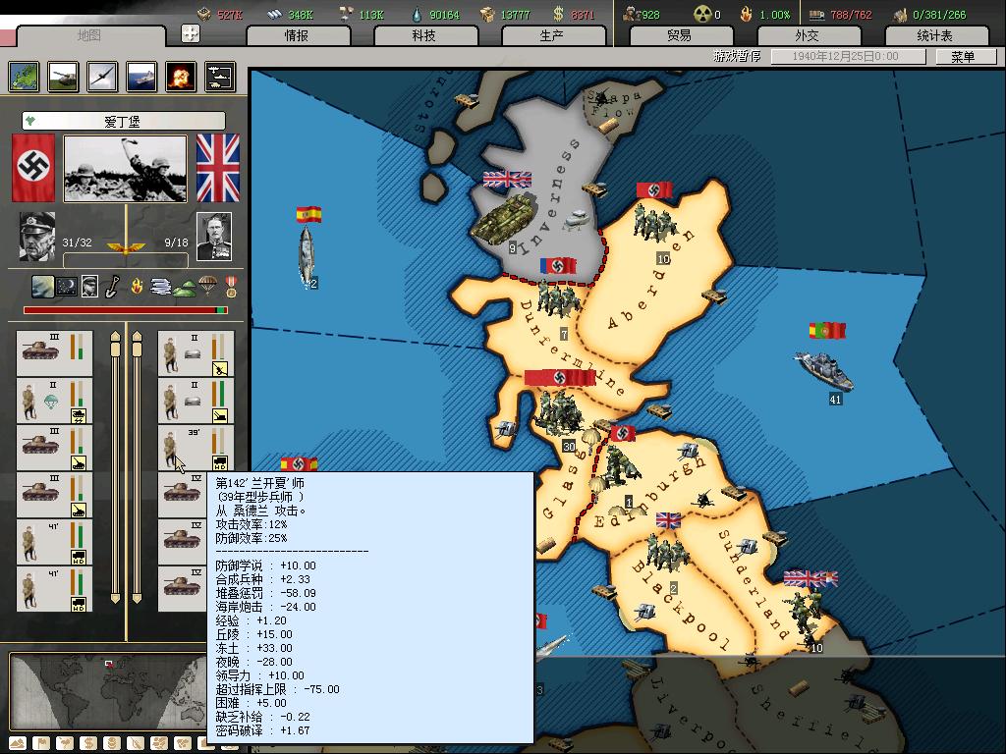The height and width of the screenshot is (754, 1006).
Task: Click the aircraft icon at Scapa Flow
Action: pyautogui.click(x=600, y=98)
